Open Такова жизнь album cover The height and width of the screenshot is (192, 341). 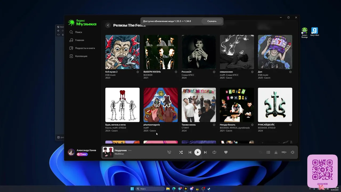tap(199, 105)
